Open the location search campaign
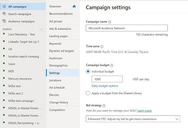Image resolution: width=188 pixels, height=128 pixels. [x=25, y=57]
